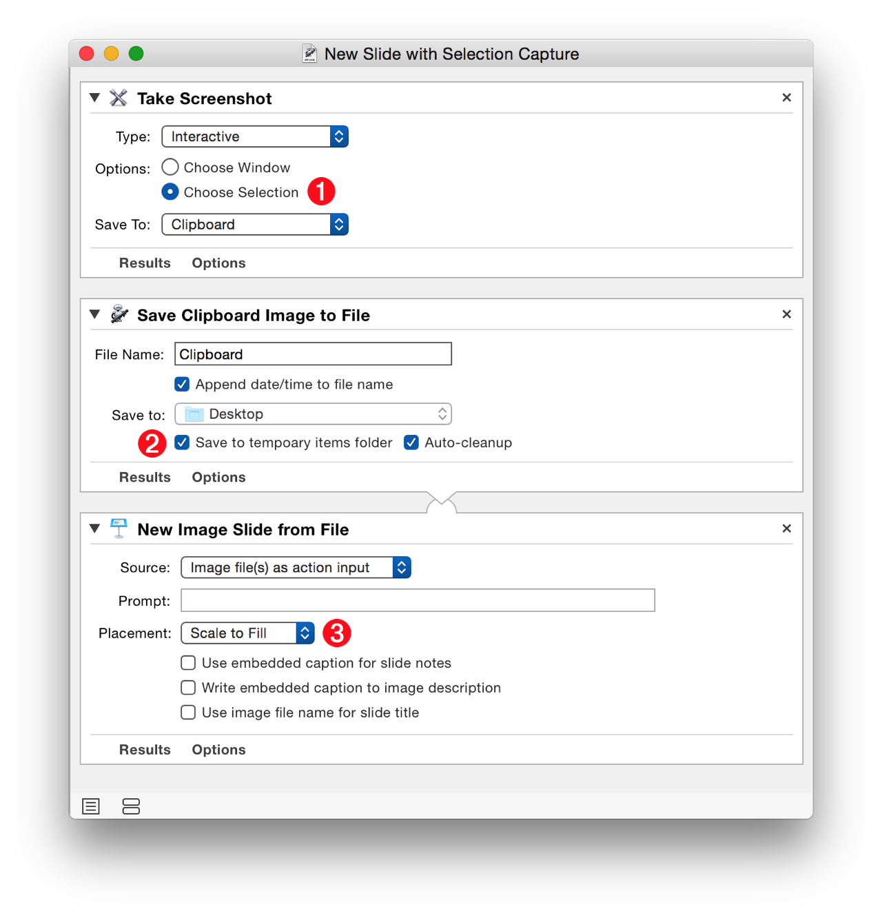This screenshot has width=882, height=918.
Task: Close the workflow window with red button
Action: (87, 54)
